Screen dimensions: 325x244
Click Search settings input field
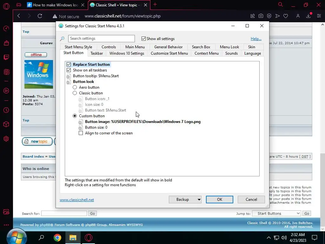tap(101, 38)
